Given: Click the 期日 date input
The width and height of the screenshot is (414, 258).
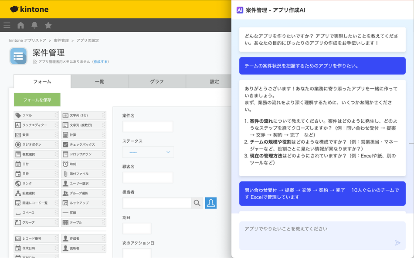Looking at the screenshot, I should pos(137,228).
